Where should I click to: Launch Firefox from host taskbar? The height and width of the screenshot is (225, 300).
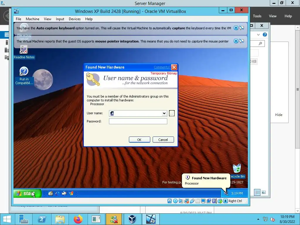point(78,219)
